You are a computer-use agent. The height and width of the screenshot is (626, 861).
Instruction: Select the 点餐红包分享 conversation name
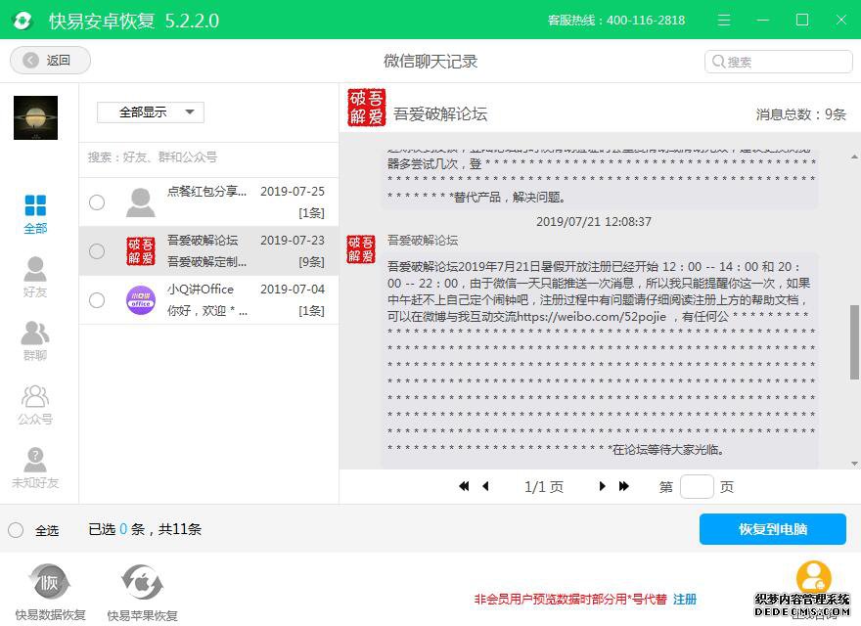[x=206, y=191]
